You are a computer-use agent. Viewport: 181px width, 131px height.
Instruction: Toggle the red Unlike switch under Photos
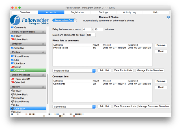12,67
